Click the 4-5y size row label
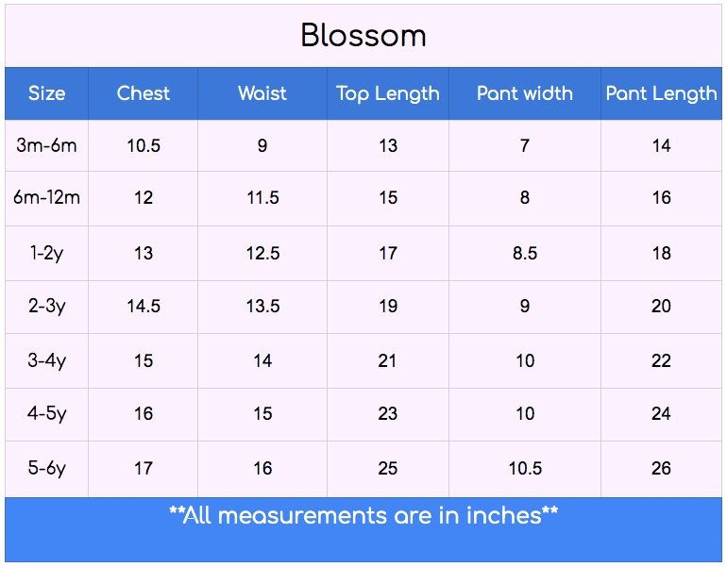Image resolution: width=727 pixels, height=567 pixels. pos(47,413)
